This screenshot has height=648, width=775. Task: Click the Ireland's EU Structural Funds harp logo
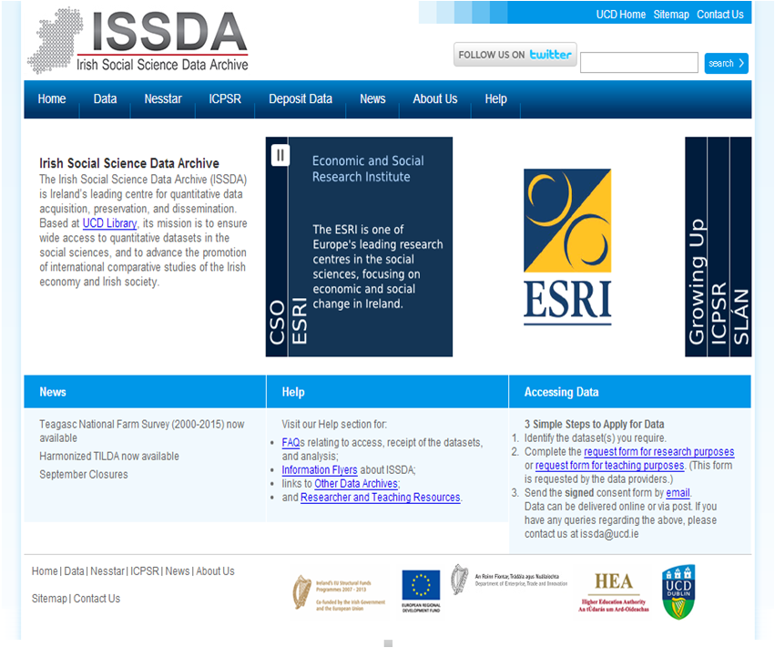tap(339, 592)
